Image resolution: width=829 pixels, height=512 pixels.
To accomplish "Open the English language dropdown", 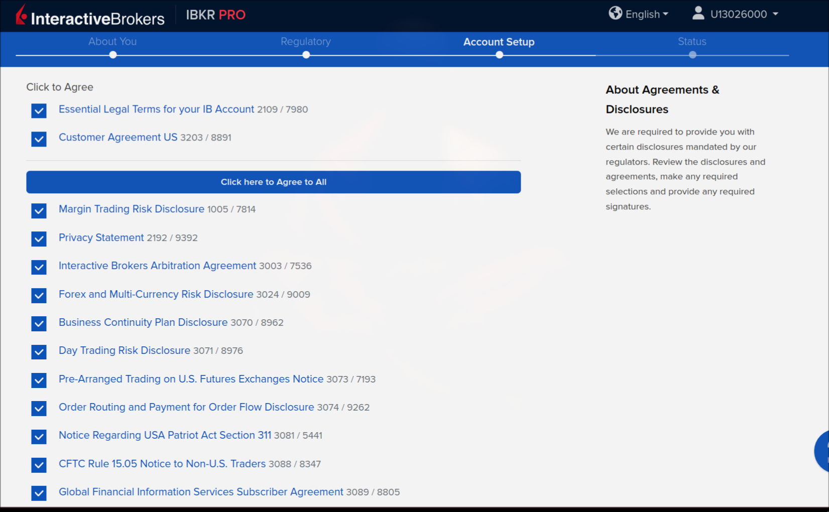I will pos(646,14).
